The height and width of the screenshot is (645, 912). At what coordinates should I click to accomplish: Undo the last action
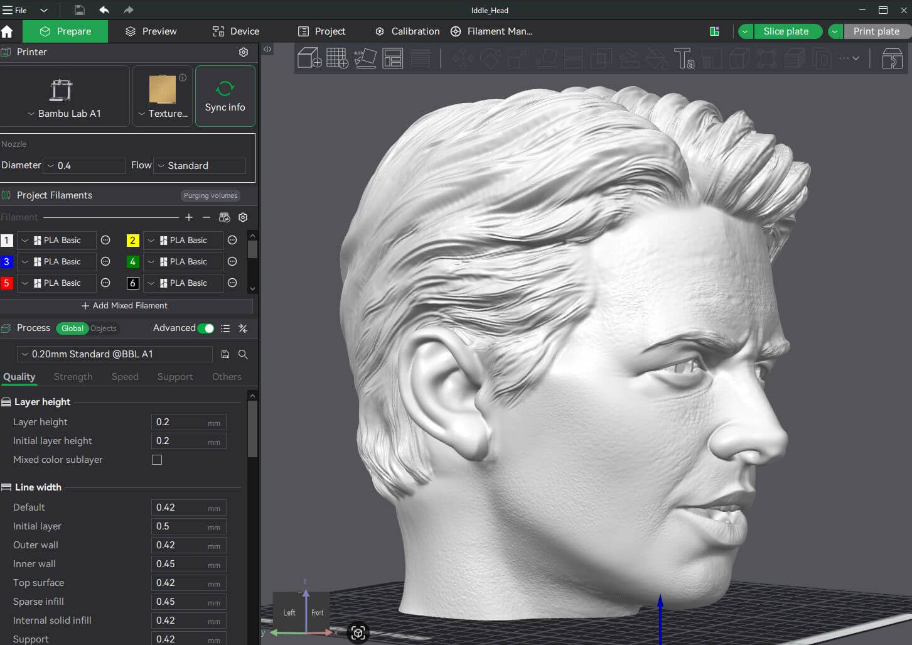tap(104, 10)
